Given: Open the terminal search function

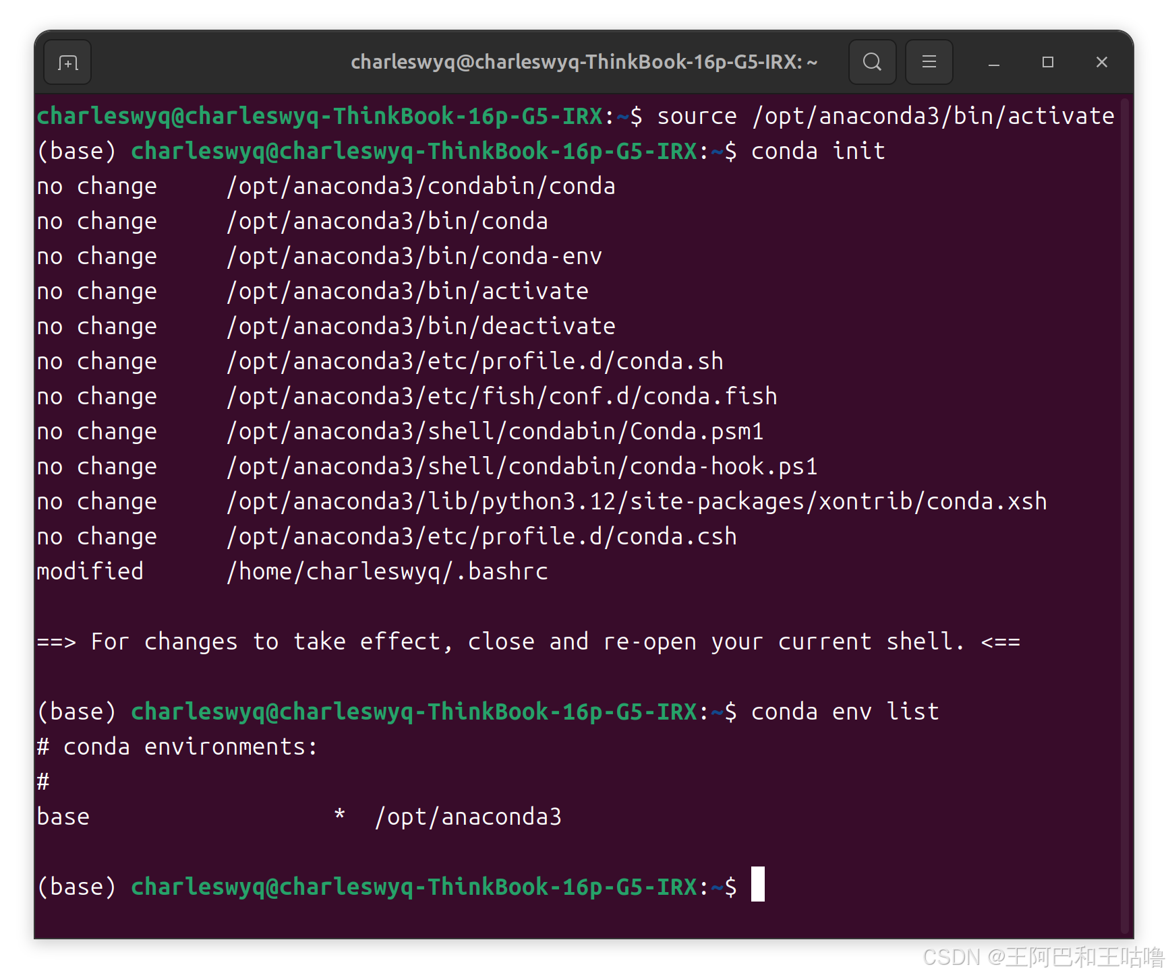Looking at the screenshot, I should tap(872, 62).
